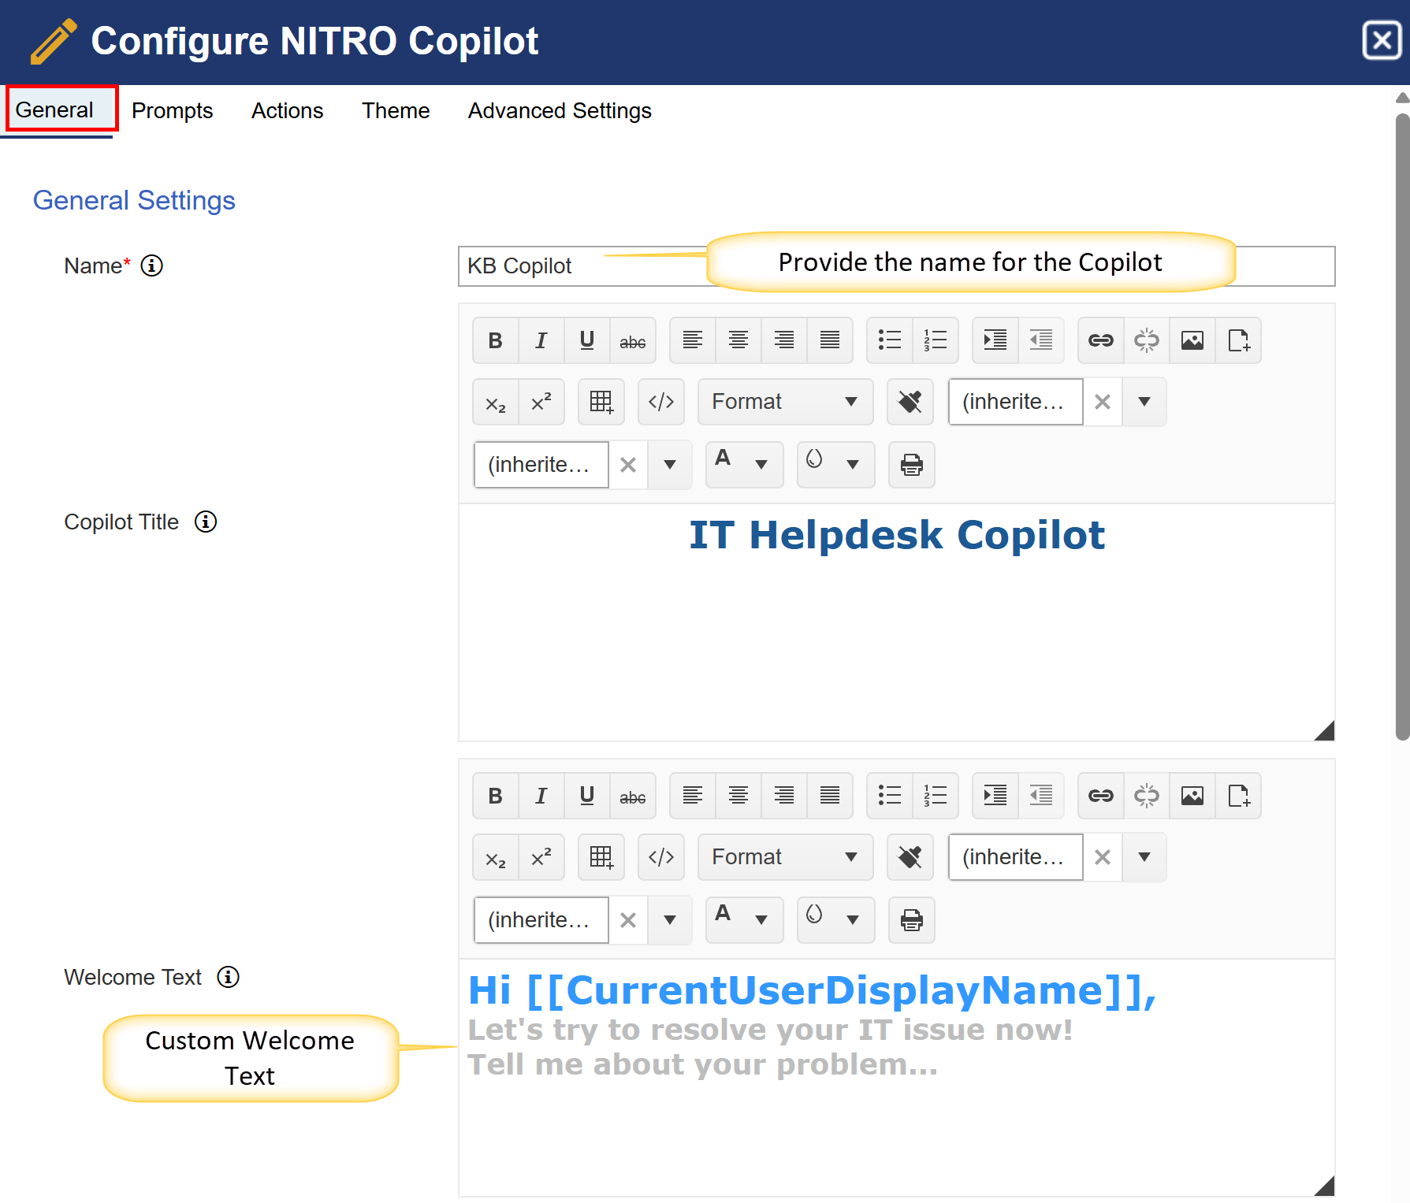The width and height of the screenshot is (1410, 1203).
Task: Print the Copilot Title content
Action: click(x=911, y=465)
